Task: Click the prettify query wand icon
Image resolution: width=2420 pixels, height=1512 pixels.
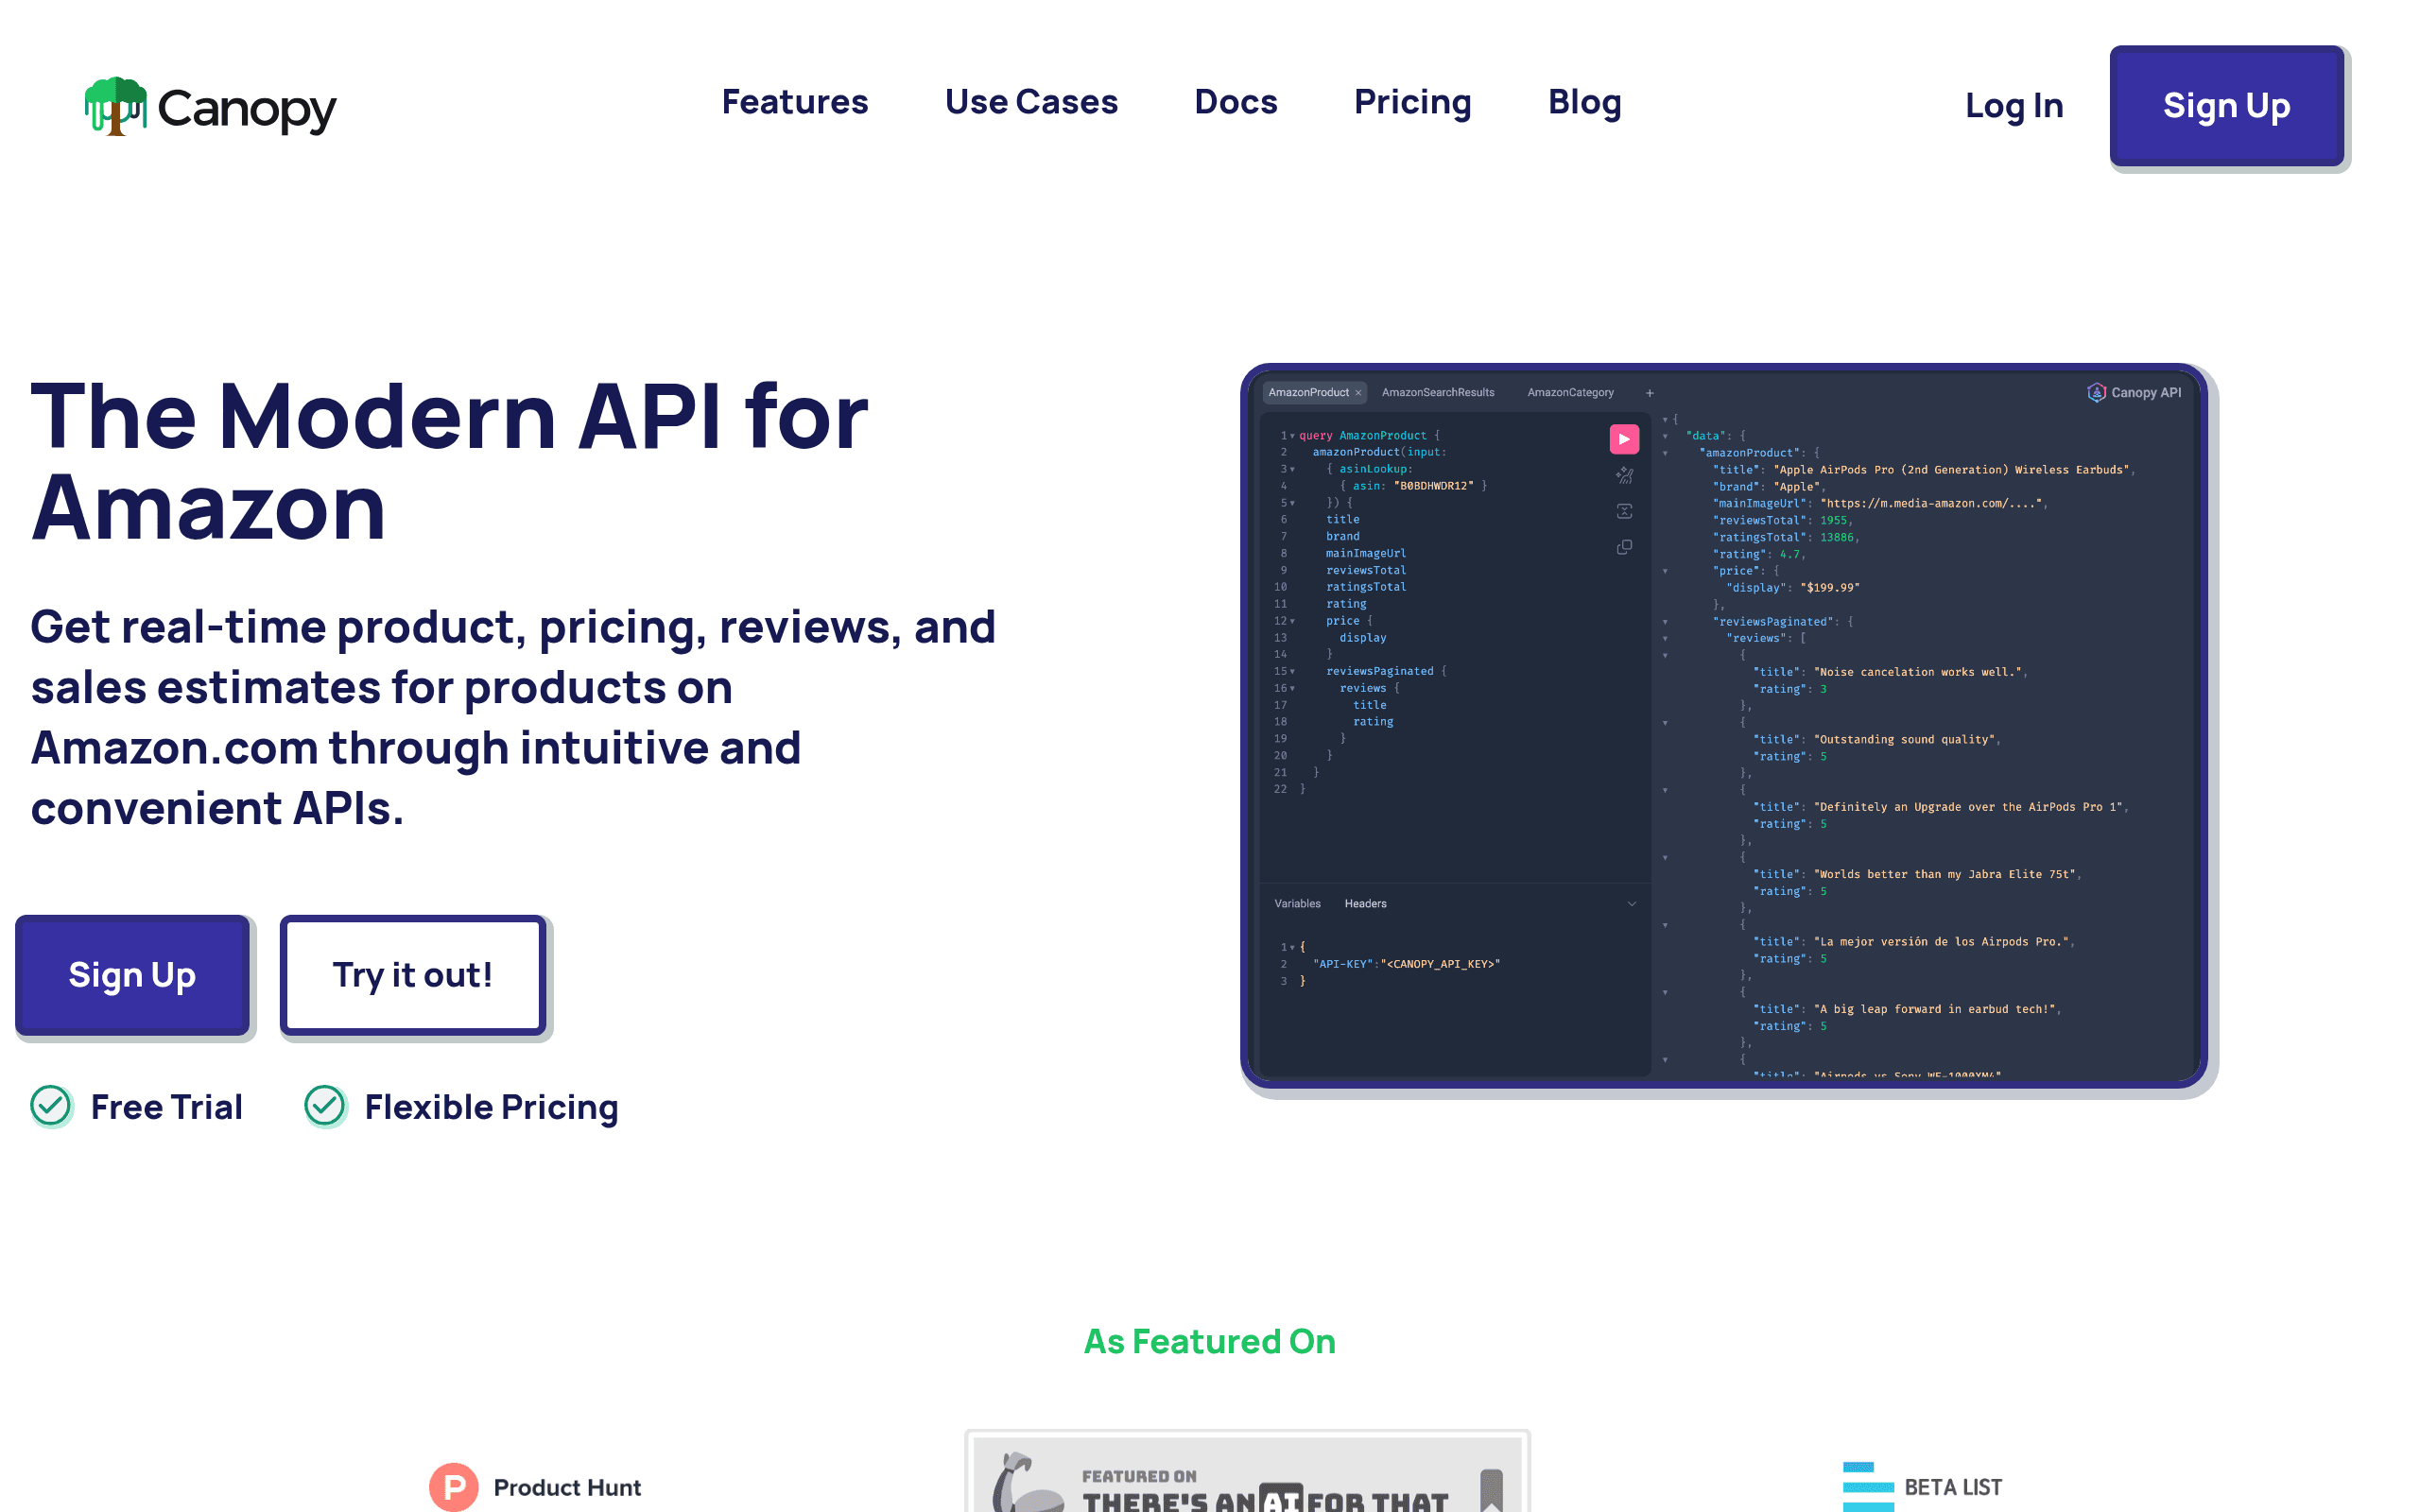Action: [1624, 476]
